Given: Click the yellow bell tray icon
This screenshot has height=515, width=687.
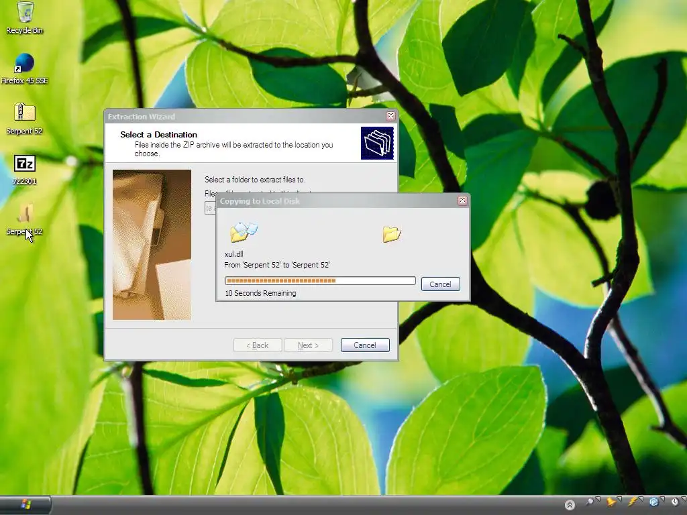Looking at the screenshot, I should pos(611,502).
